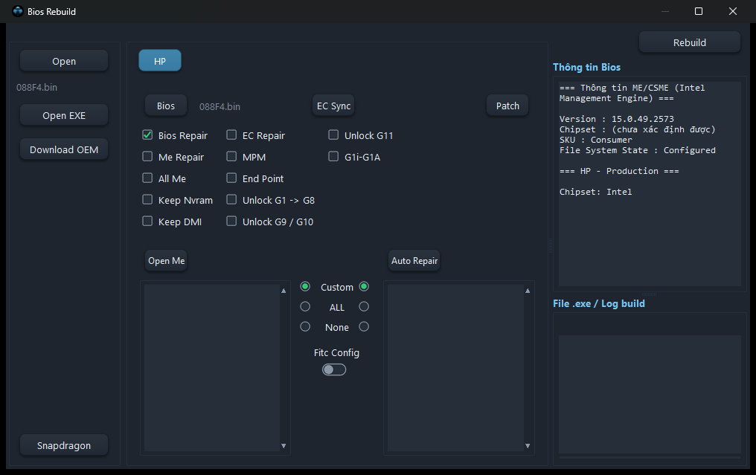Tick the G1i-G1A checkbox

tap(333, 157)
